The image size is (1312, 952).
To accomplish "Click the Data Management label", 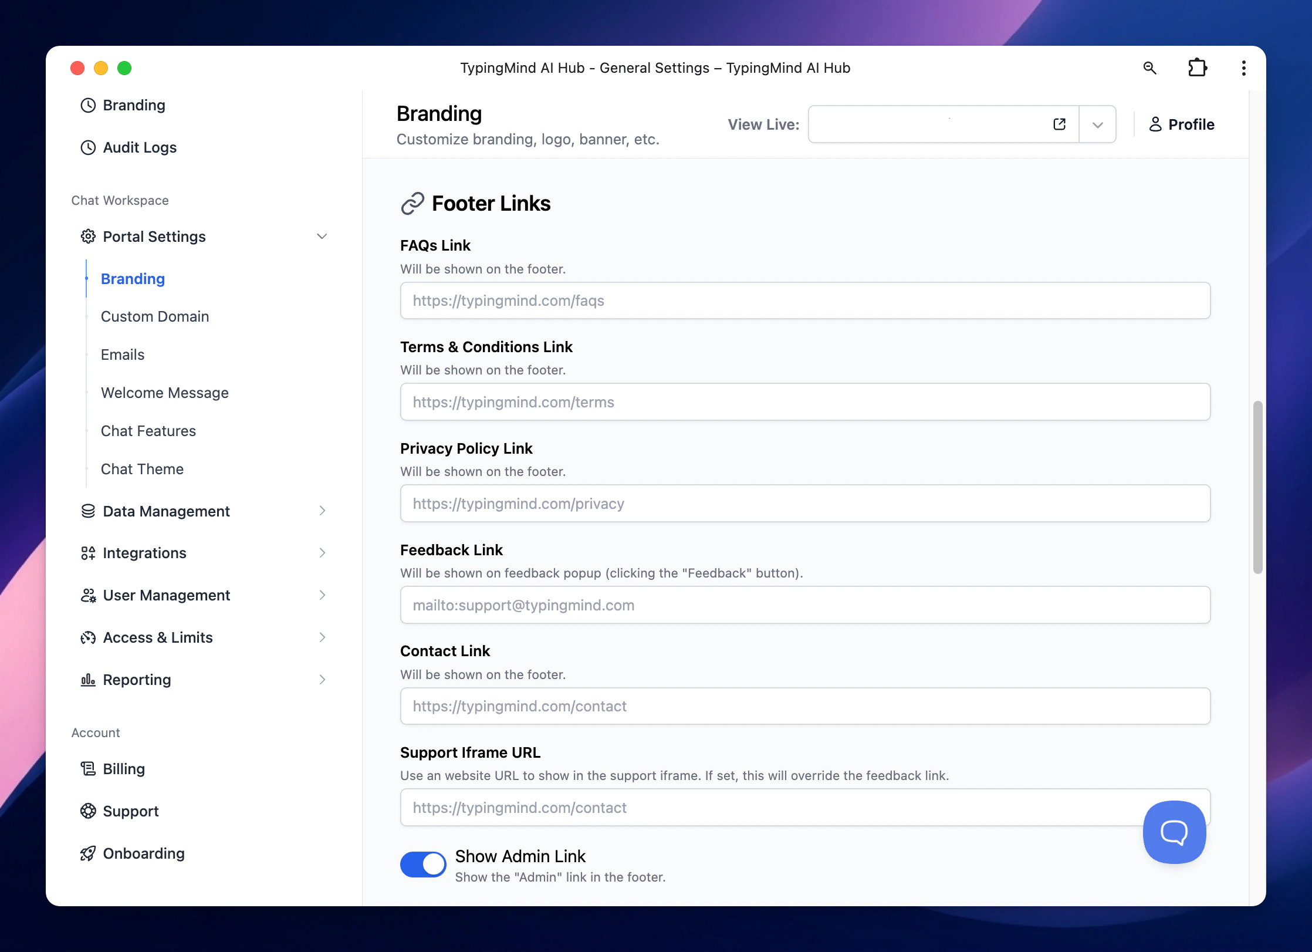I will (x=166, y=511).
